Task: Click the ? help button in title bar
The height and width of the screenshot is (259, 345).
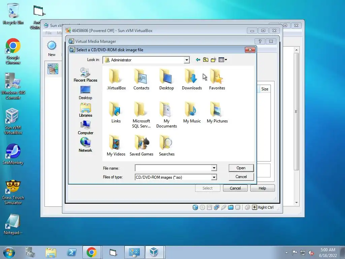Action: point(260,41)
